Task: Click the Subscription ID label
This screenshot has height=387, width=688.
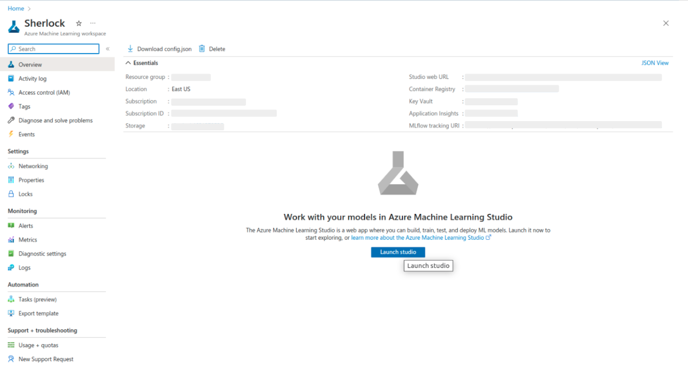Action: pyautogui.click(x=144, y=113)
